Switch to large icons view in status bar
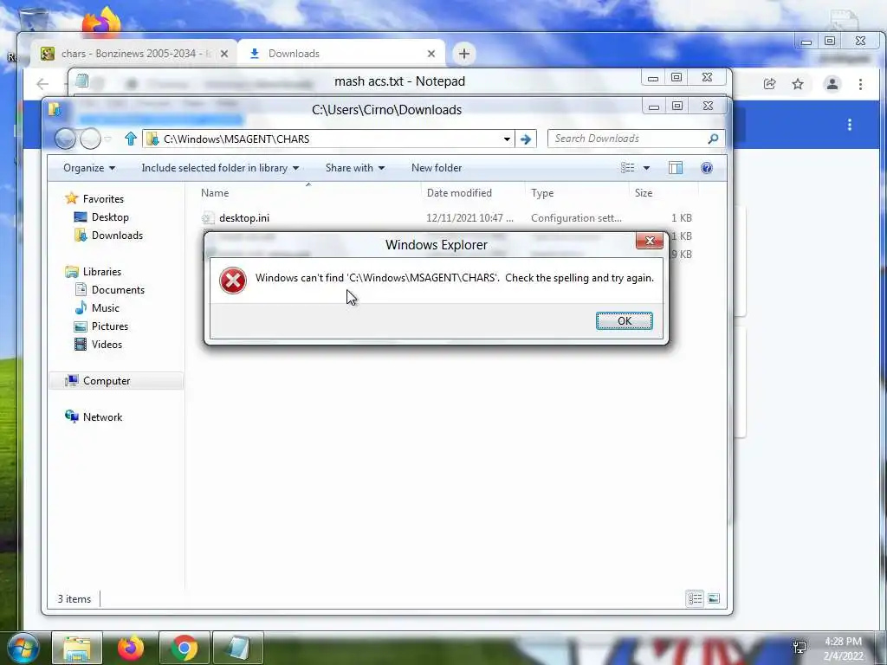The height and width of the screenshot is (665, 887). (x=714, y=598)
